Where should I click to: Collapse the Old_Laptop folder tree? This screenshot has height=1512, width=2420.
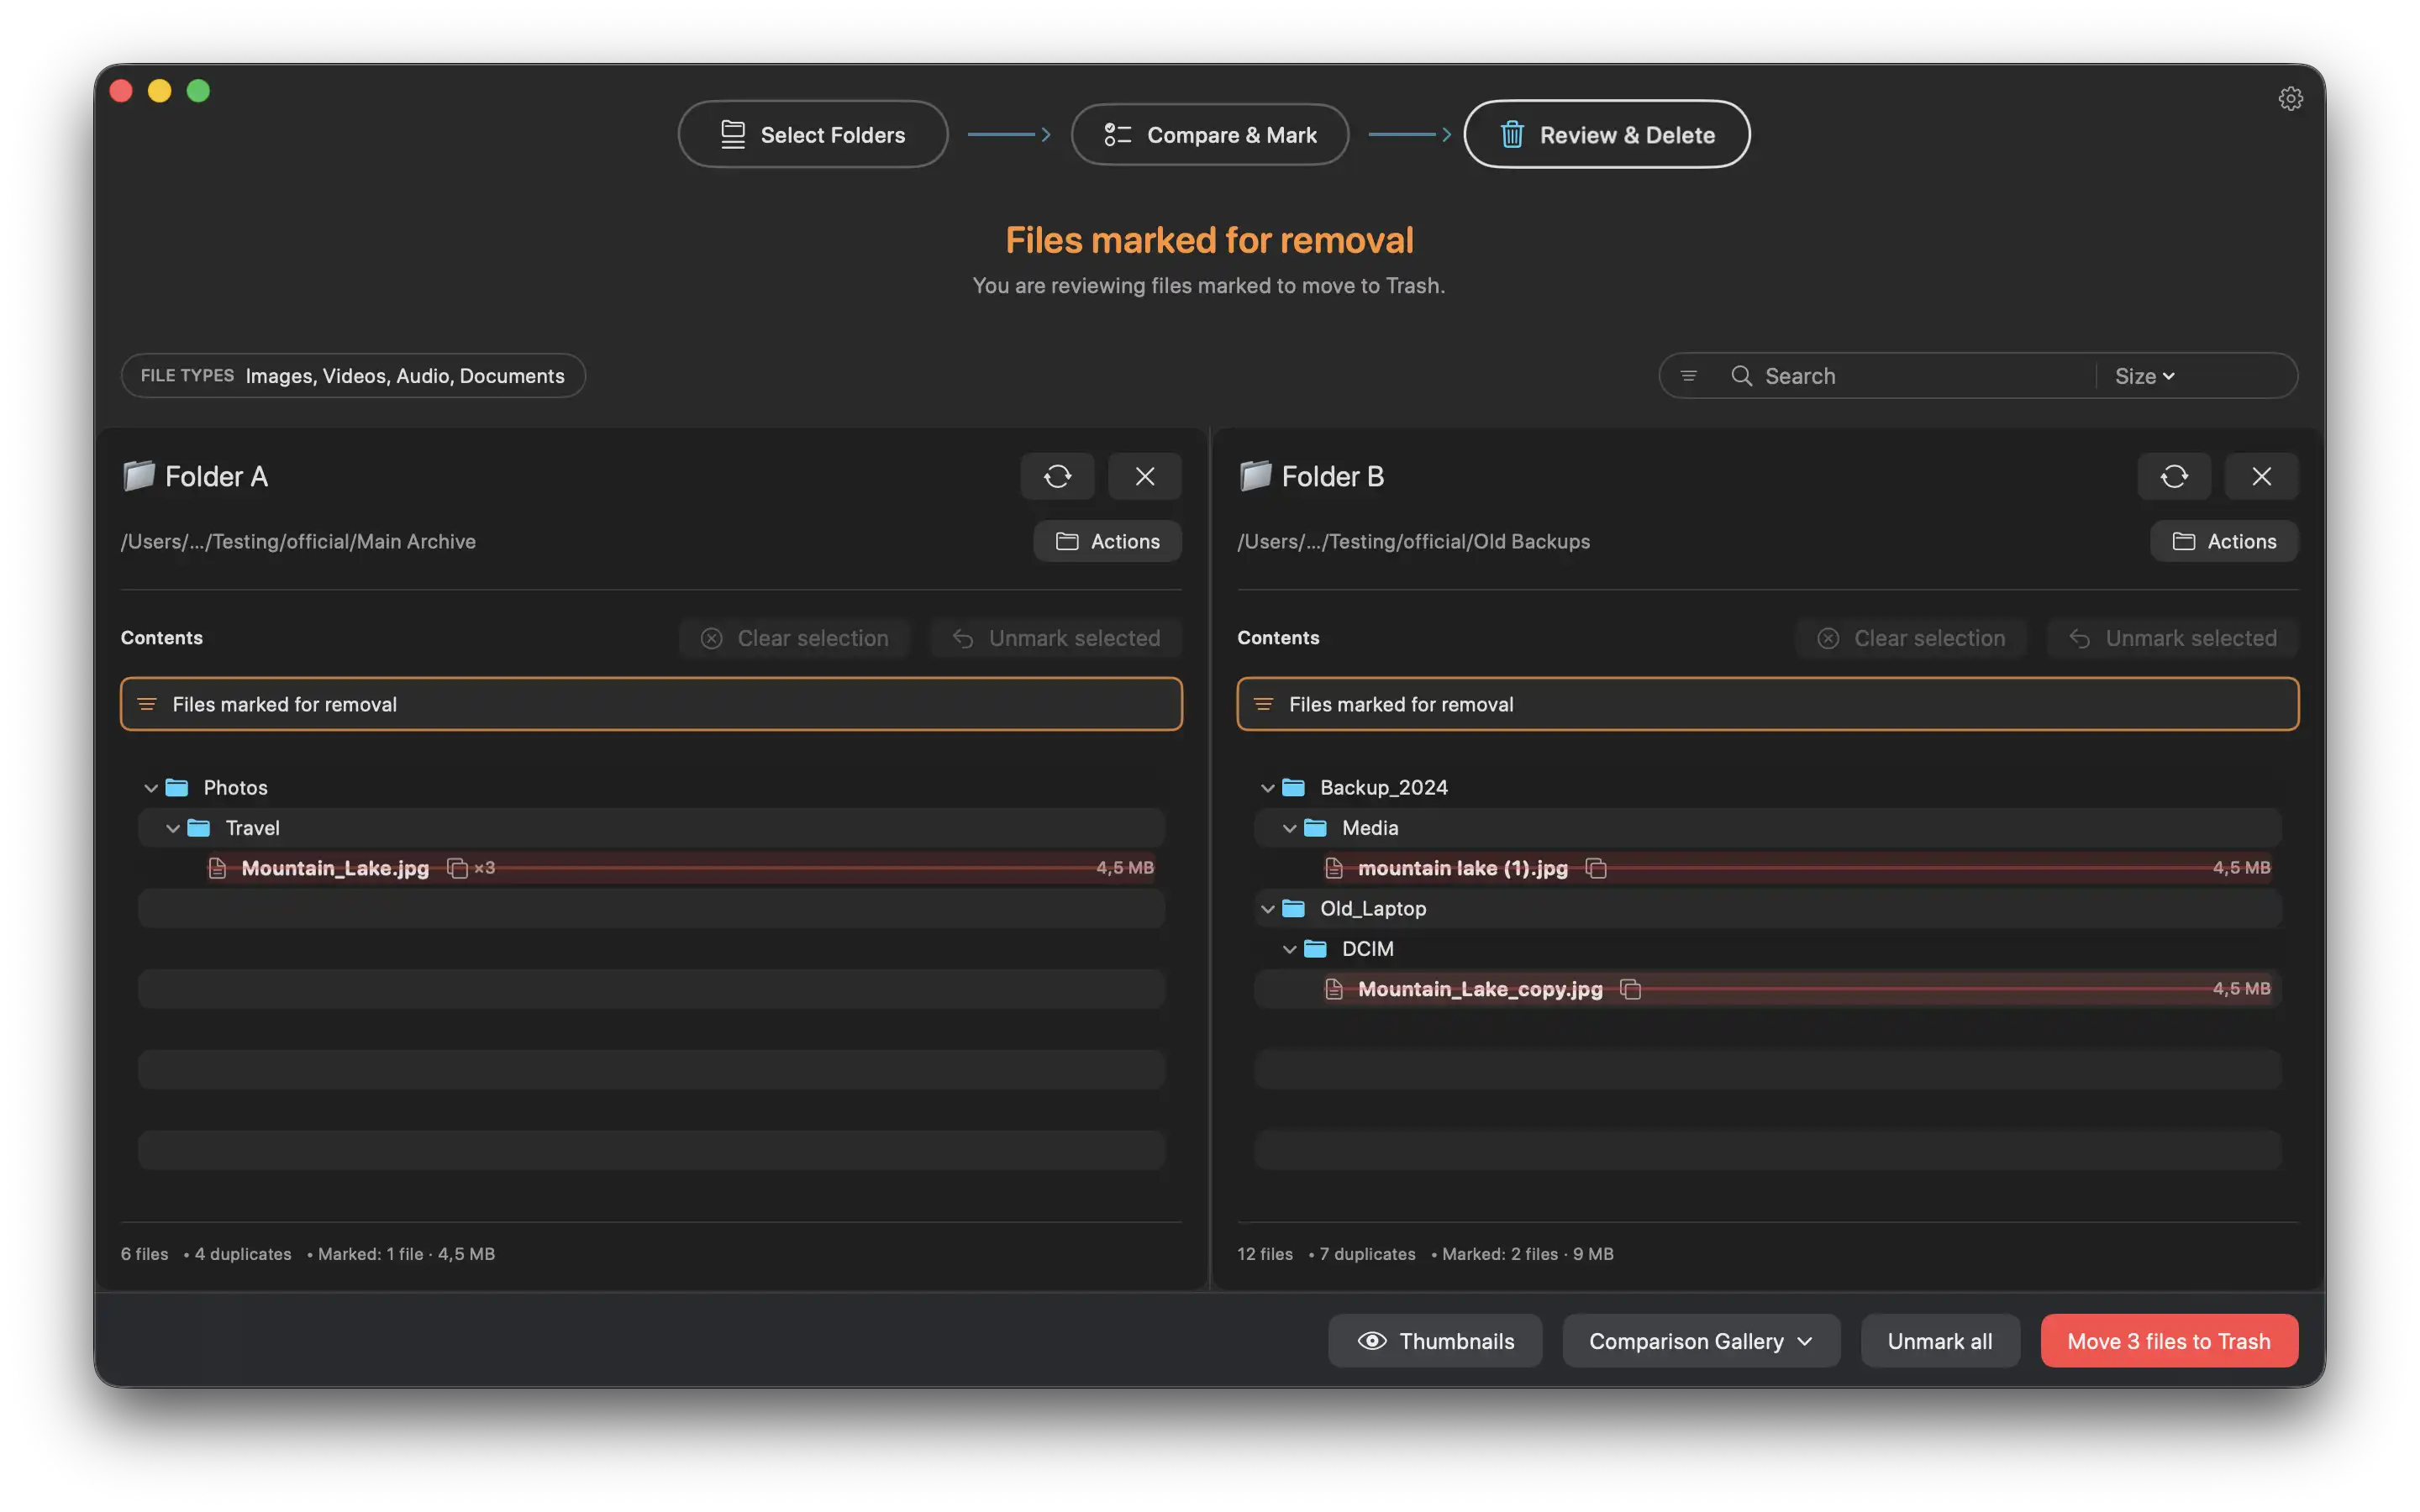point(1267,909)
